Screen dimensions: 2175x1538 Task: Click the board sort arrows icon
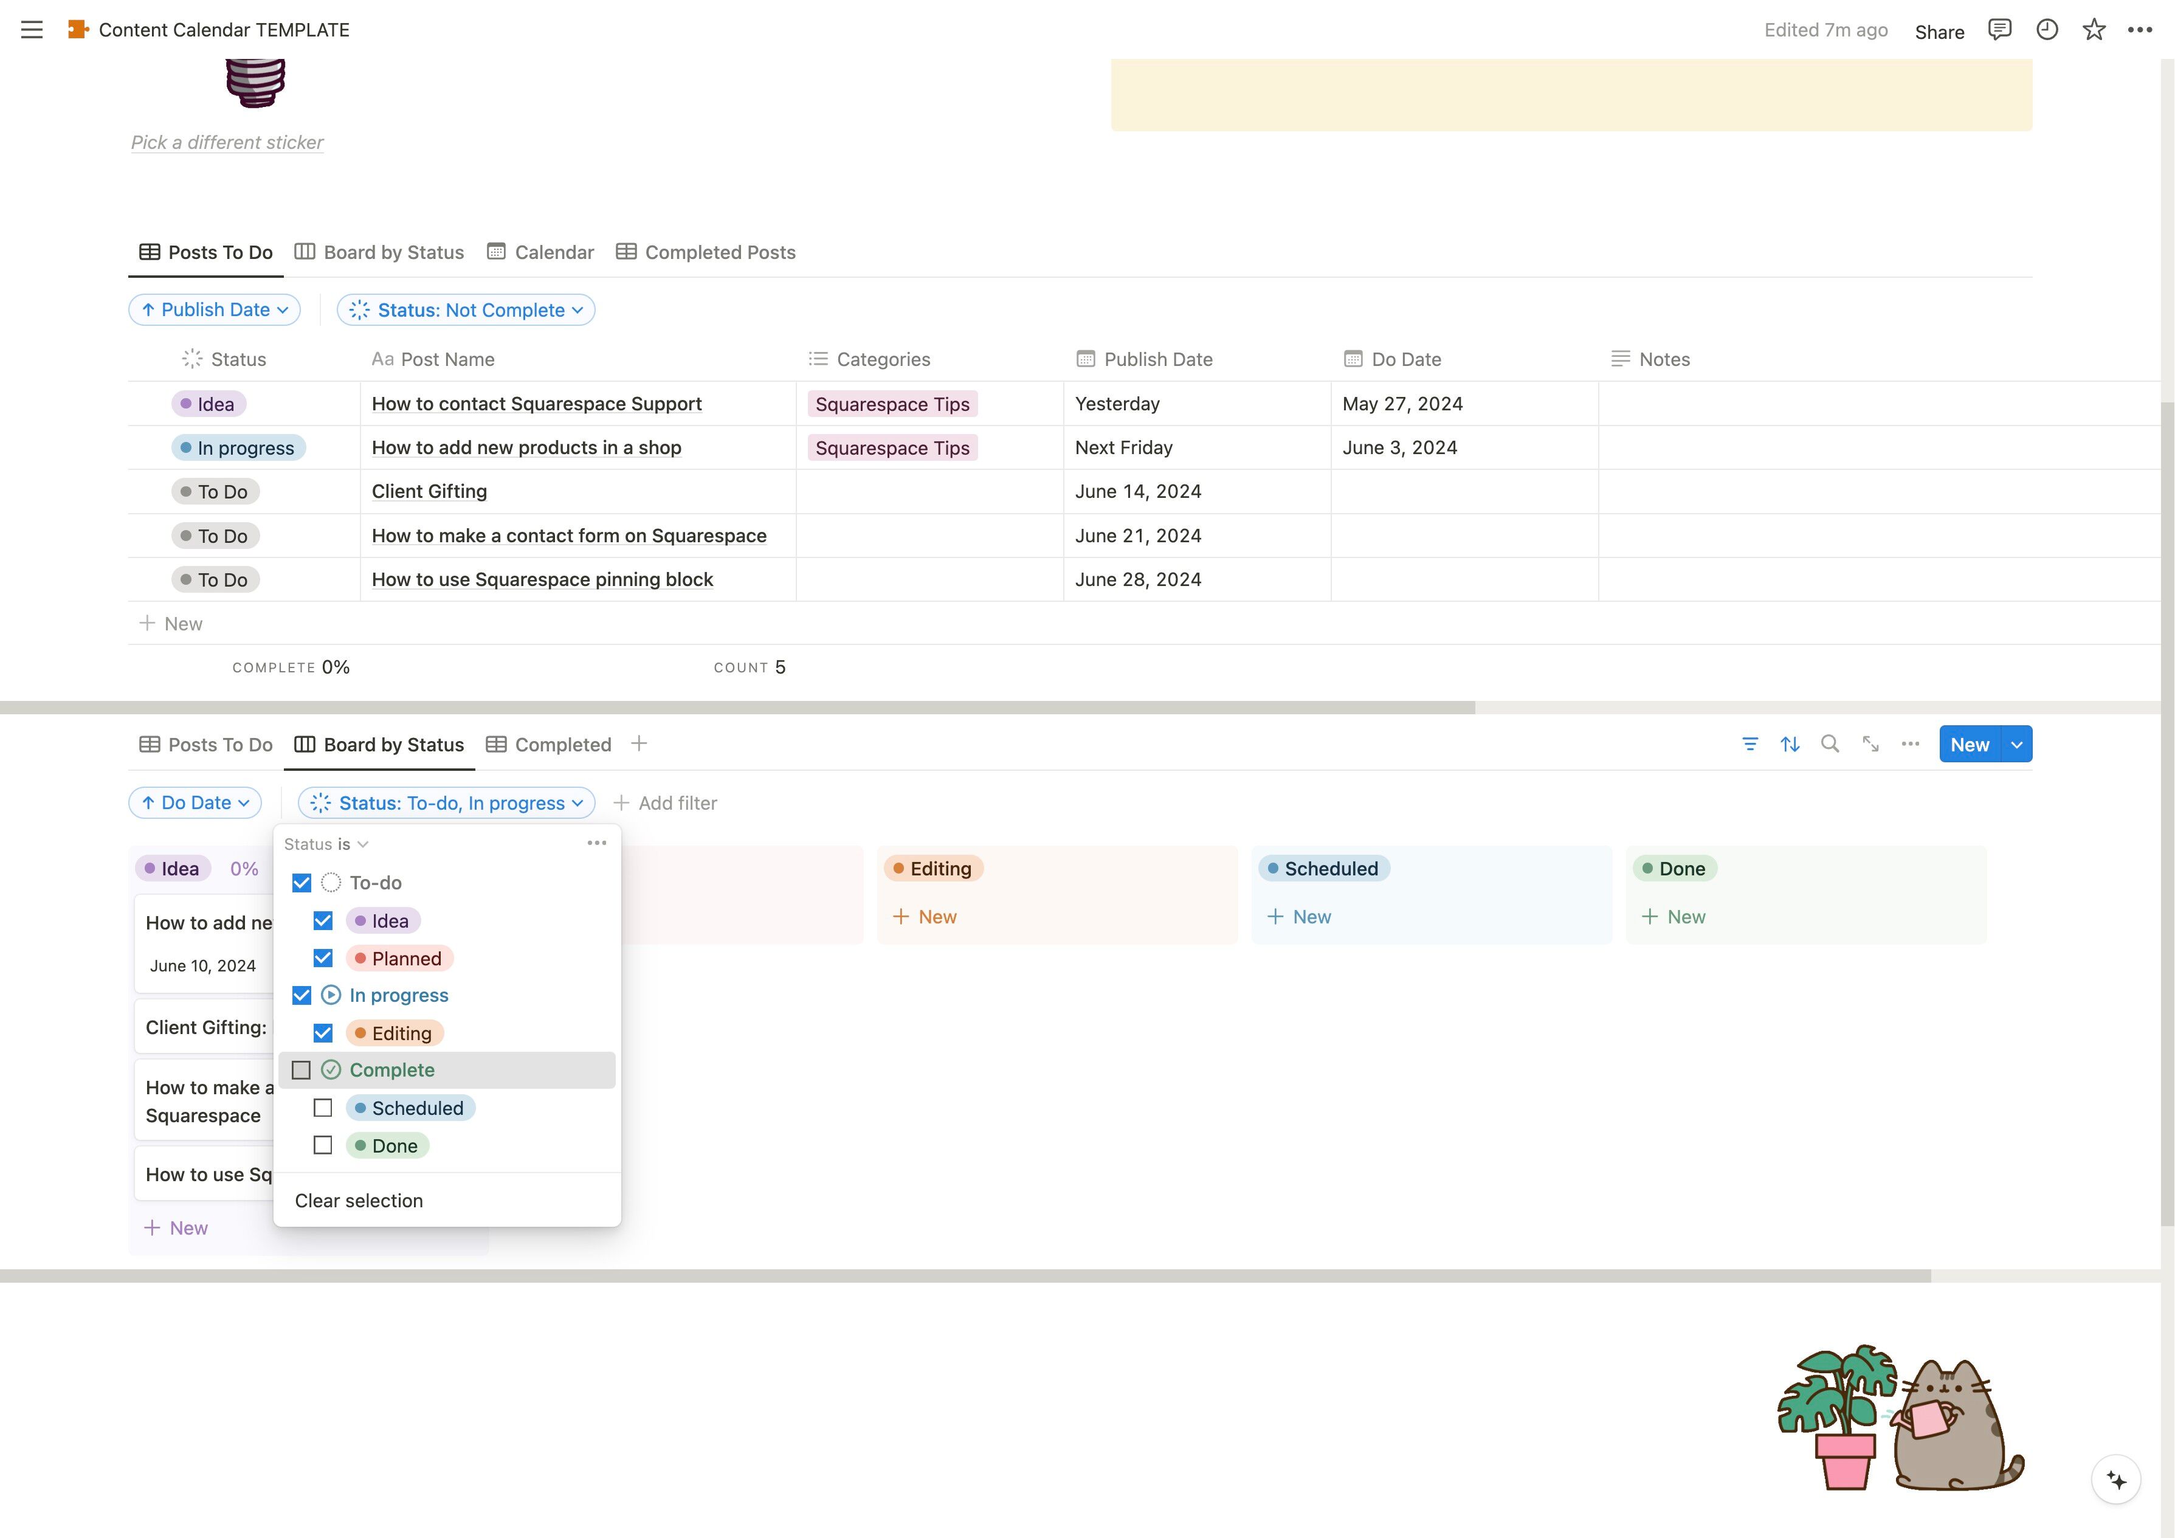[x=1790, y=745]
